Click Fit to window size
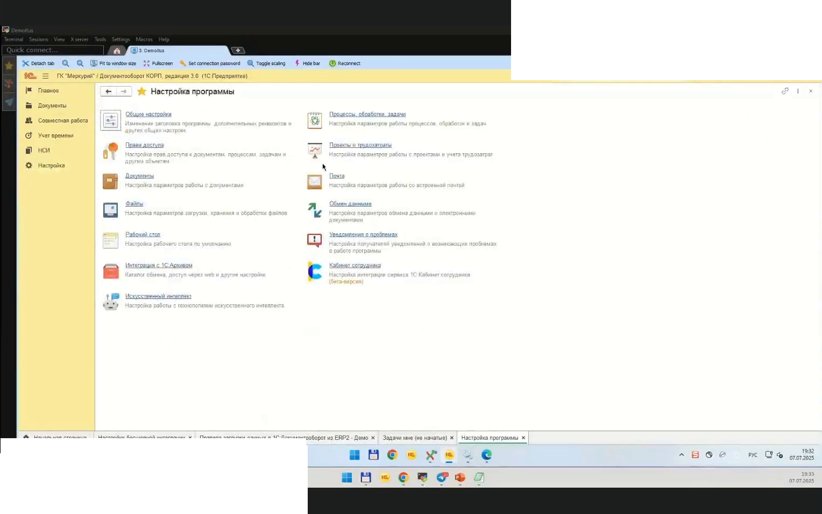This screenshot has width=822, height=514. click(113, 63)
